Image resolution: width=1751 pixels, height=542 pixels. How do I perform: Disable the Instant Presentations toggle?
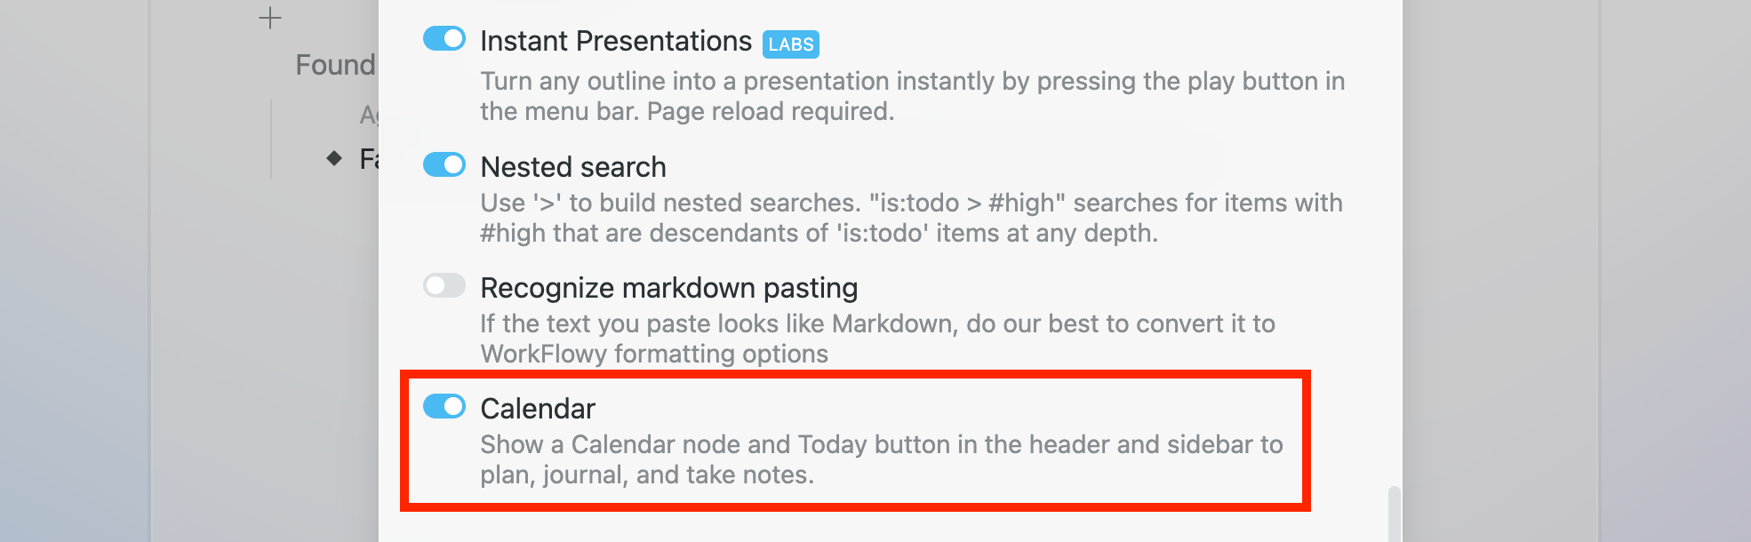(x=444, y=39)
